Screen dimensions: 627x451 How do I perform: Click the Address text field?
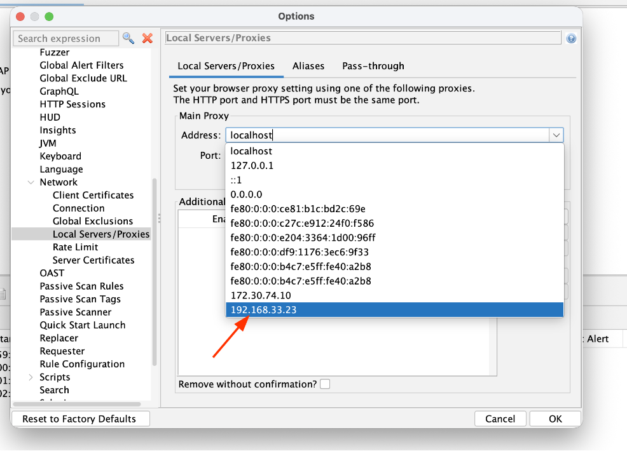tap(387, 135)
